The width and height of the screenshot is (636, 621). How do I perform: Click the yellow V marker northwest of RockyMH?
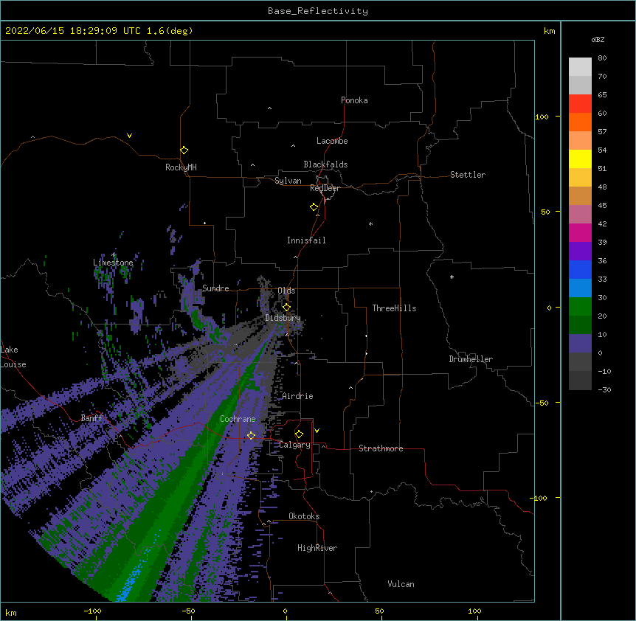(x=129, y=136)
